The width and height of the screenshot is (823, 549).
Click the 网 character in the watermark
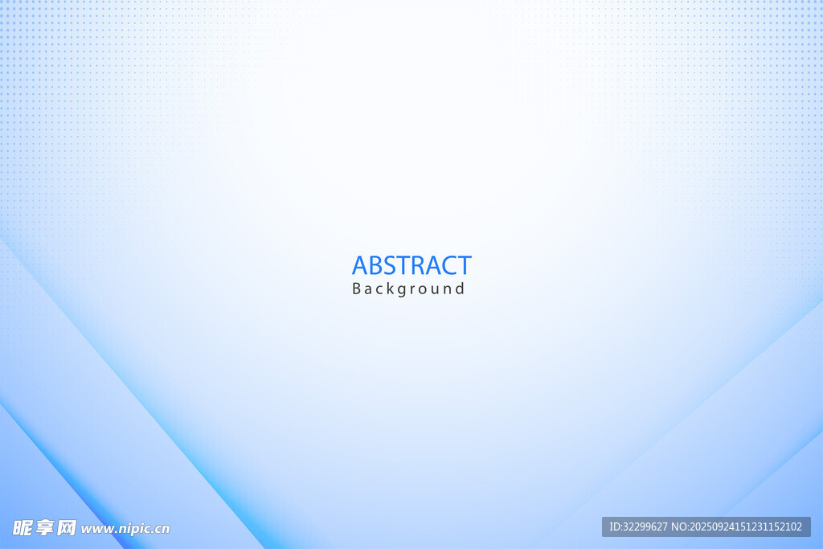[x=67, y=527]
